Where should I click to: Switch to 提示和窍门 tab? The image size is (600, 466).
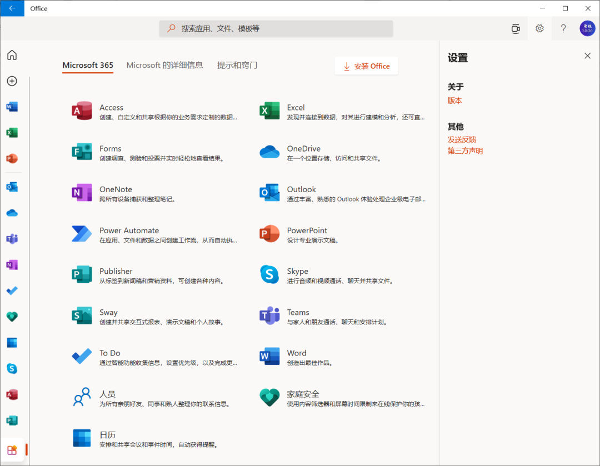237,66
